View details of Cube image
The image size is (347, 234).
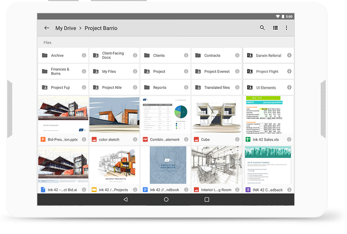237,140
